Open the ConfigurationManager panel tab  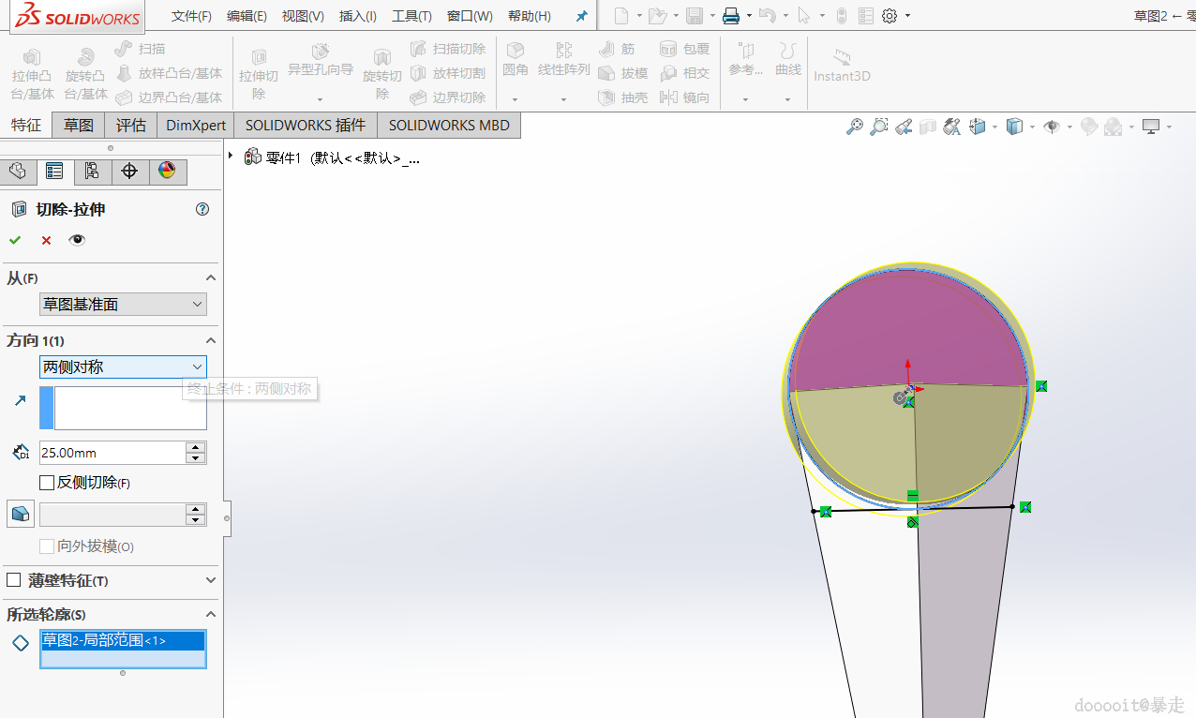coord(92,172)
